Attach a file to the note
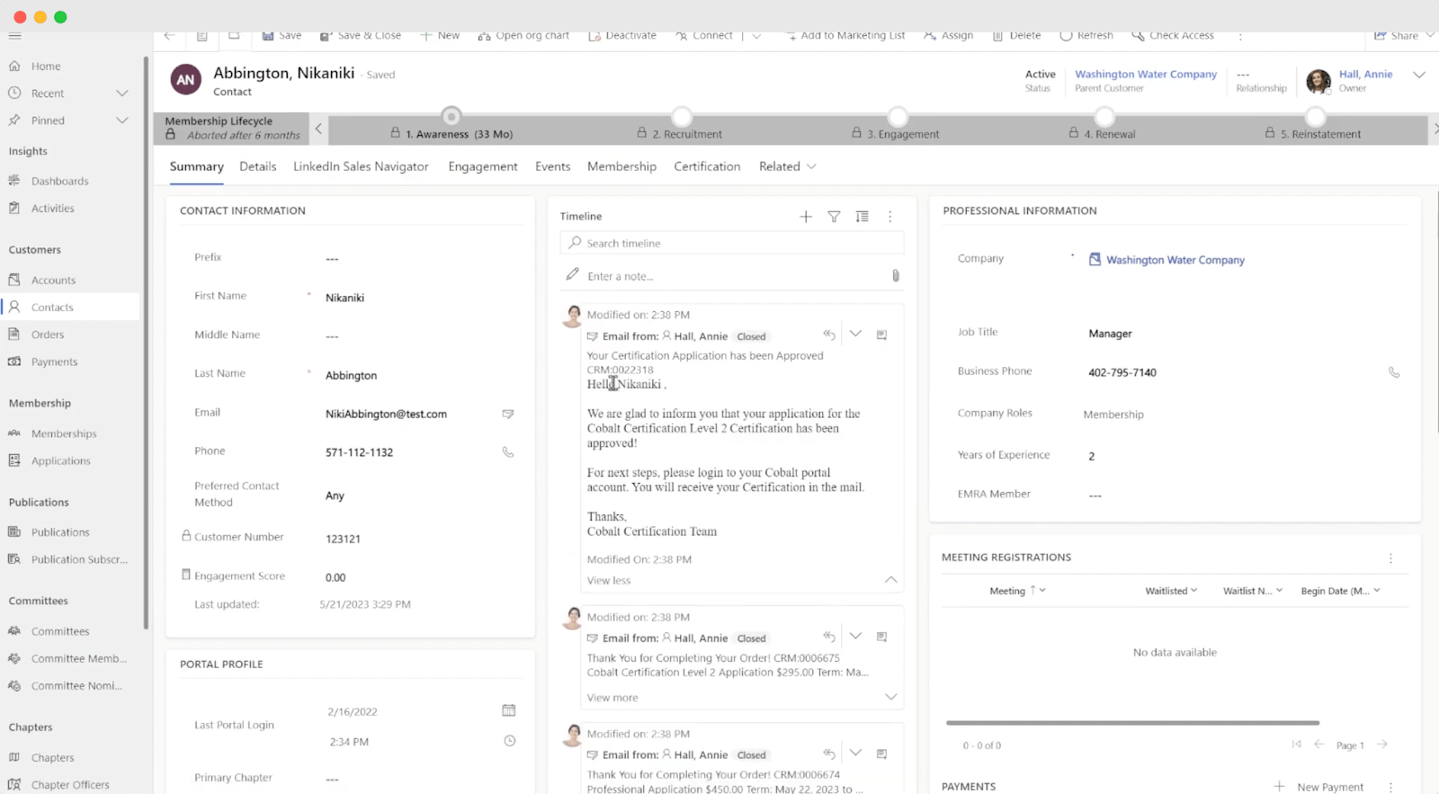Image resolution: width=1439 pixels, height=794 pixels. pyautogui.click(x=896, y=276)
